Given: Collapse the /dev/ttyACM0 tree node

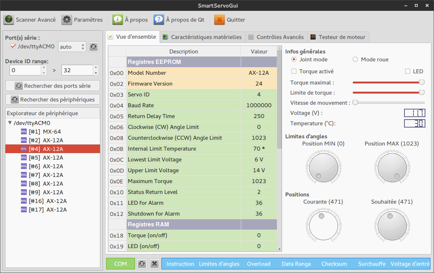Looking at the screenshot, I should pos(10,123).
